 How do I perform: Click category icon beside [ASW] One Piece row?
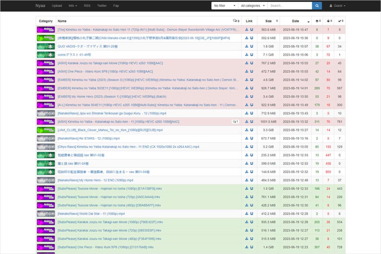click(x=46, y=71)
